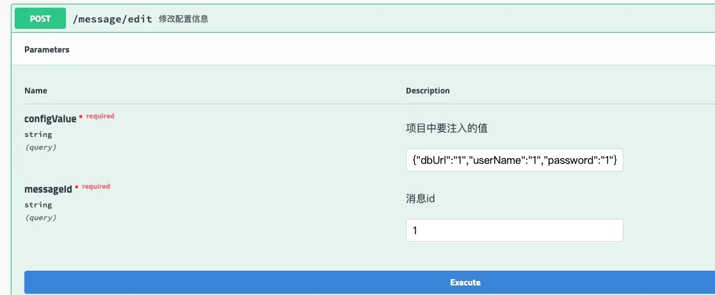Click the required marker beside messageId
This screenshot has width=715, height=295.
(96, 186)
